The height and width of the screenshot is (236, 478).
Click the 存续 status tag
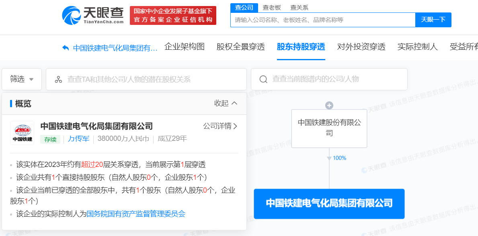click(50, 139)
